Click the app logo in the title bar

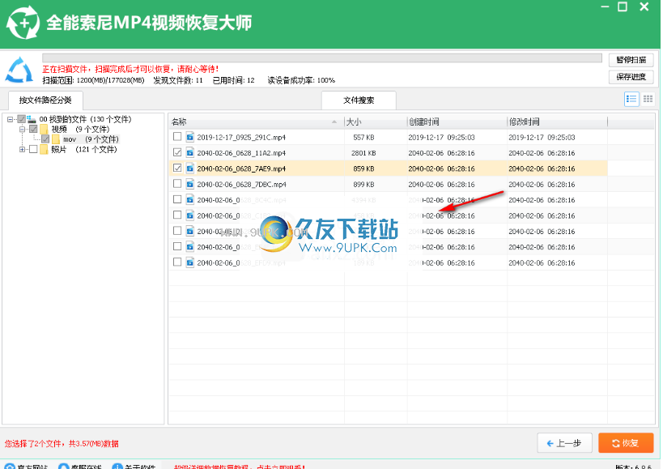tap(23, 22)
